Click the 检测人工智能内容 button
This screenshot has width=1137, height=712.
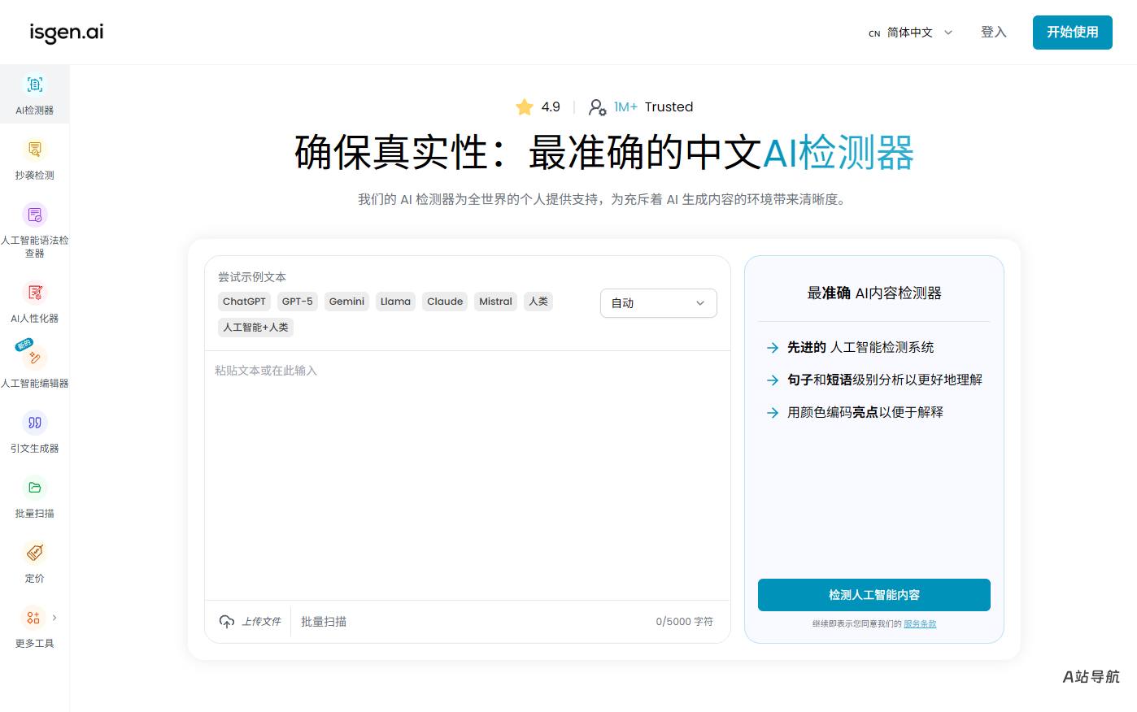[x=874, y=595]
